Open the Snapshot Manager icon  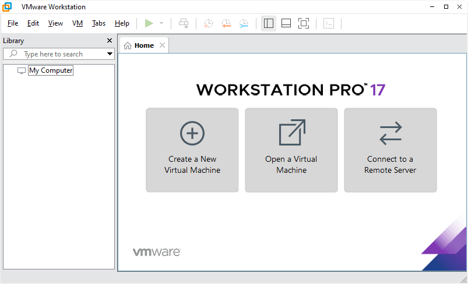pos(244,23)
